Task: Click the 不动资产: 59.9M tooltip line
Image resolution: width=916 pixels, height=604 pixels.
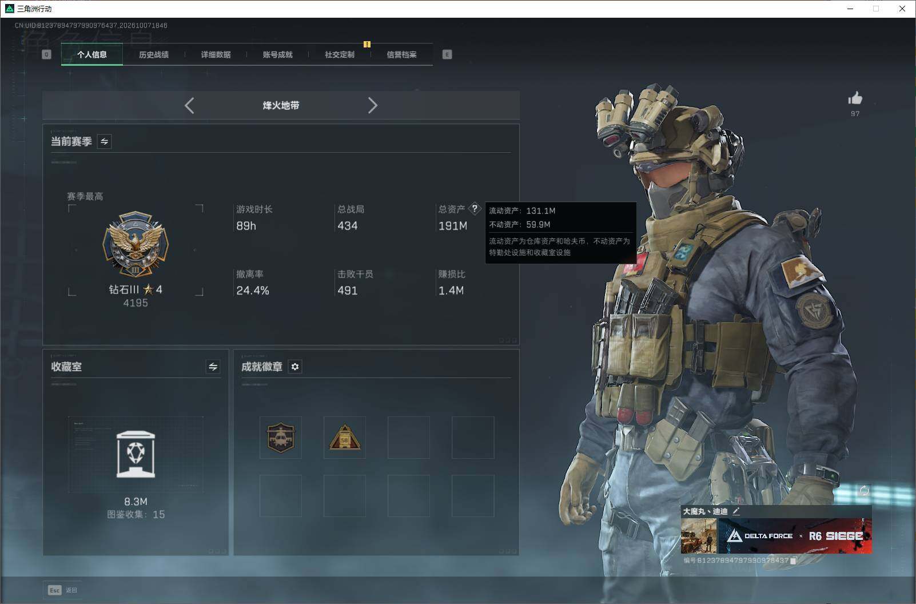Action: click(x=520, y=224)
